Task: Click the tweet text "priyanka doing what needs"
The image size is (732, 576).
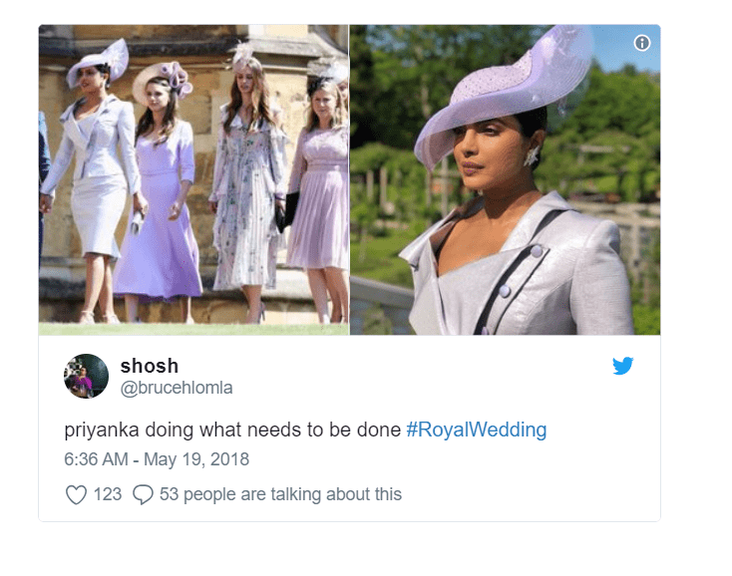Action: tap(231, 431)
